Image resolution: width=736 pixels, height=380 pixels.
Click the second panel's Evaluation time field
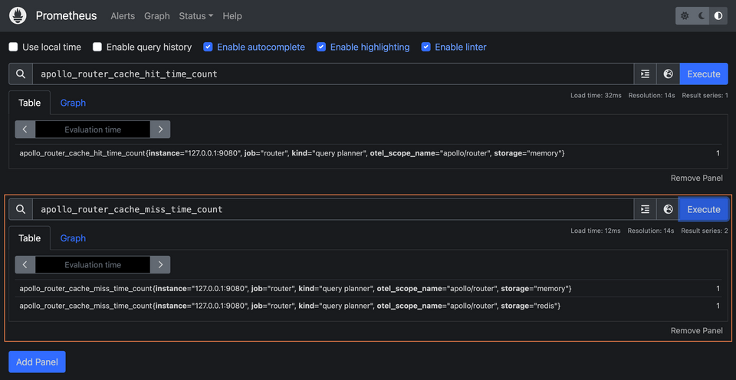coord(93,264)
